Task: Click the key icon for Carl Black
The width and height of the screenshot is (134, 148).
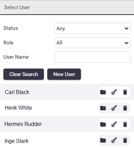Action: 114,92
